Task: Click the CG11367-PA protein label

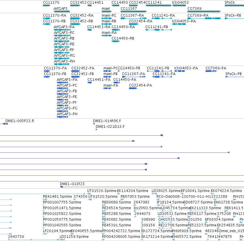Action: coord(134,74)
